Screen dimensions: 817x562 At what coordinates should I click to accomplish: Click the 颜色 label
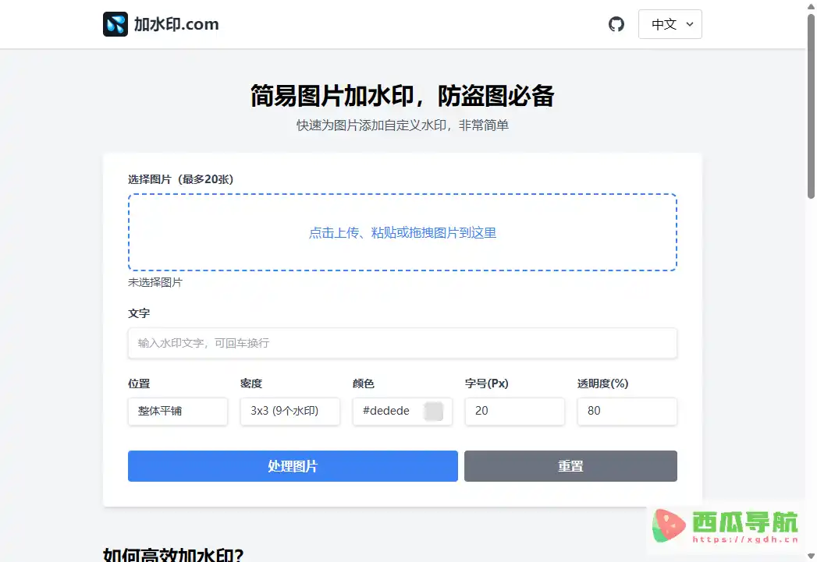click(363, 384)
